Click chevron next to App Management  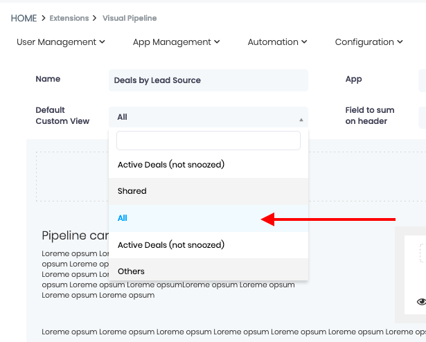pyautogui.click(x=217, y=42)
